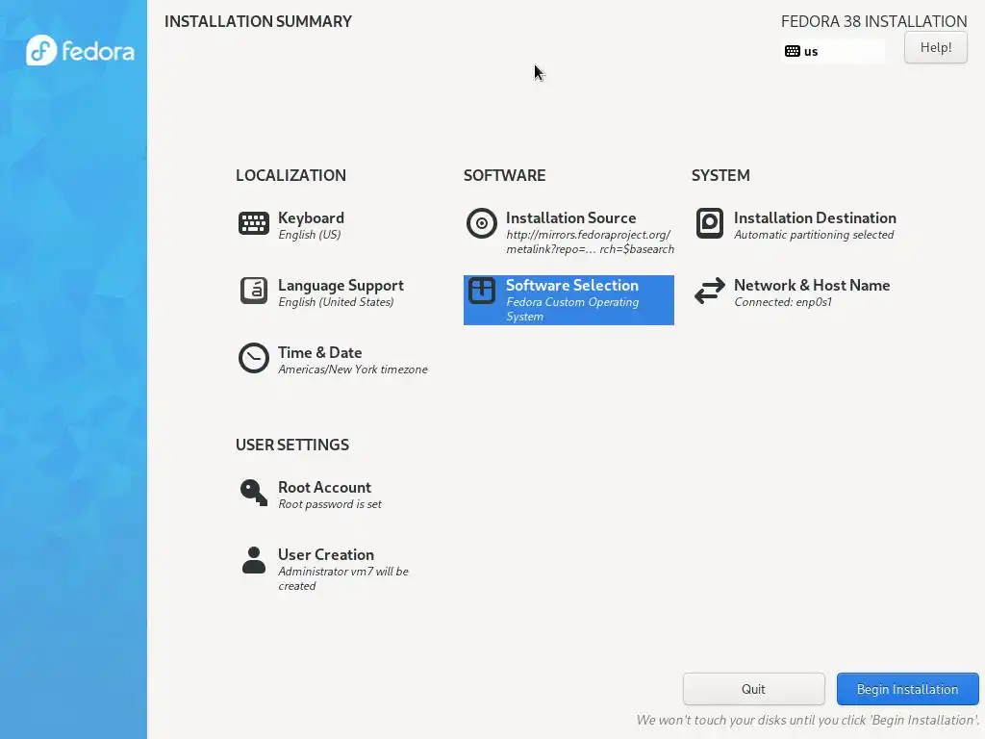Click the Installation Source title

click(x=571, y=218)
